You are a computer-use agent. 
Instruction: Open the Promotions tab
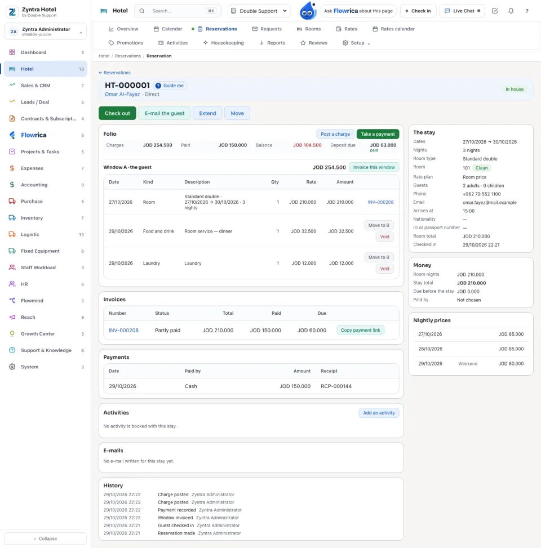(x=126, y=43)
